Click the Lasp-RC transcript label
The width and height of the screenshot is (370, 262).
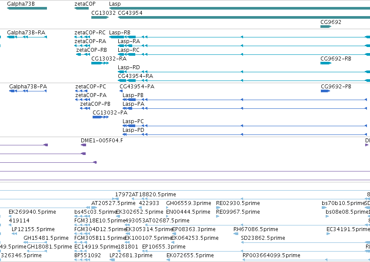click(129, 50)
